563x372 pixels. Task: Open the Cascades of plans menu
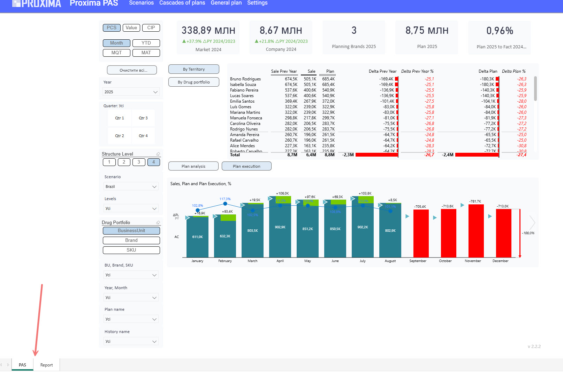[x=182, y=3]
